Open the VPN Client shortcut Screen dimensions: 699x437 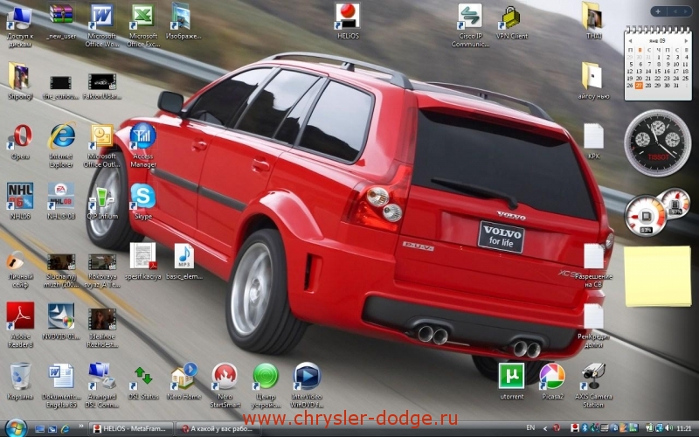(x=511, y=17)
